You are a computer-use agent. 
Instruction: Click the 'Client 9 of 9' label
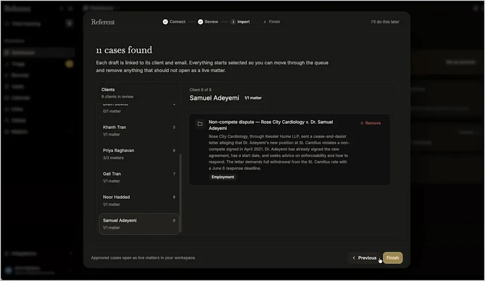pos(201,90)
